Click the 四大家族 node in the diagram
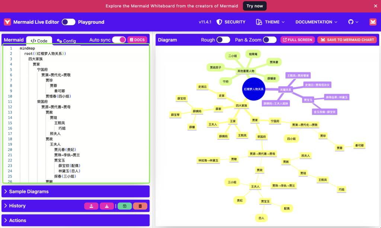This screenshot has height=228, width=381. tap(241, 106)
